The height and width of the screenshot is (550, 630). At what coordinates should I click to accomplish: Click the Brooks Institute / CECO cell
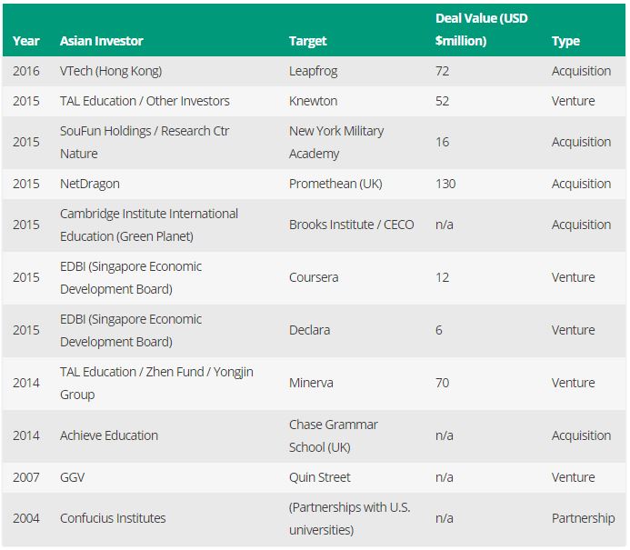pyautogui.click(x=351, y=225)
